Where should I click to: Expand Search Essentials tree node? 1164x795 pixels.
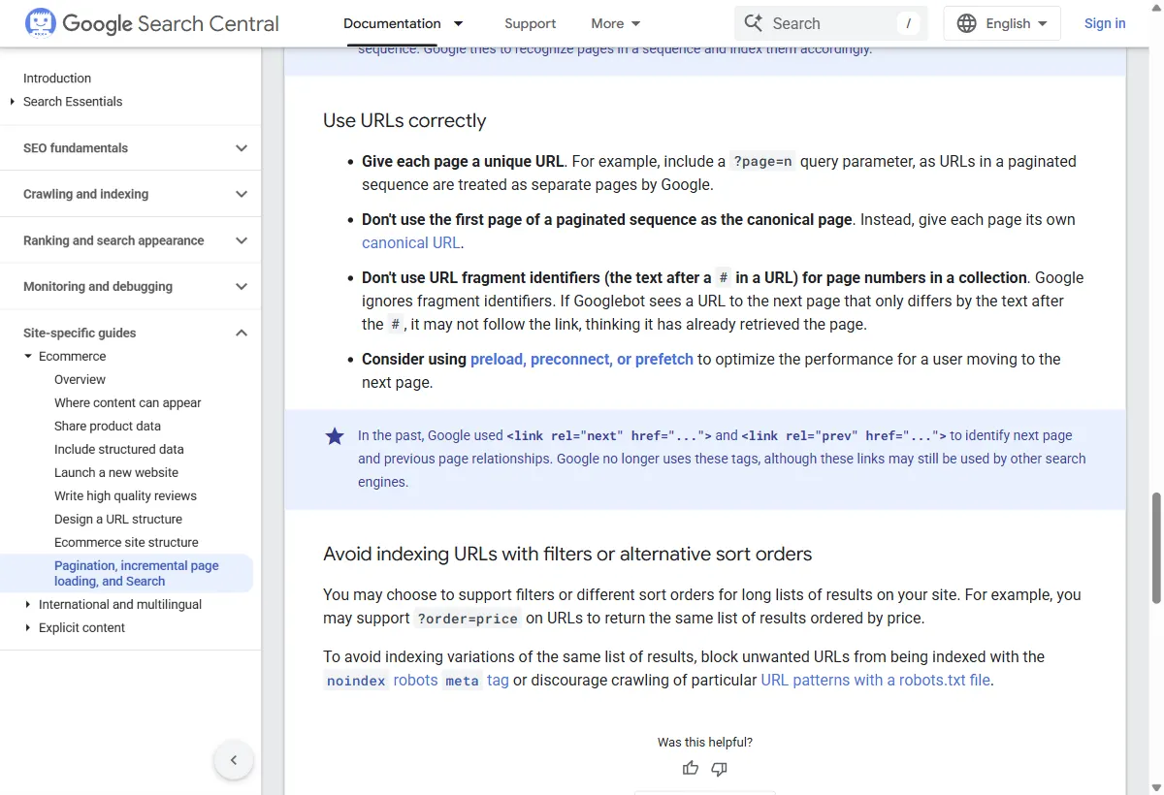point(13,102)
